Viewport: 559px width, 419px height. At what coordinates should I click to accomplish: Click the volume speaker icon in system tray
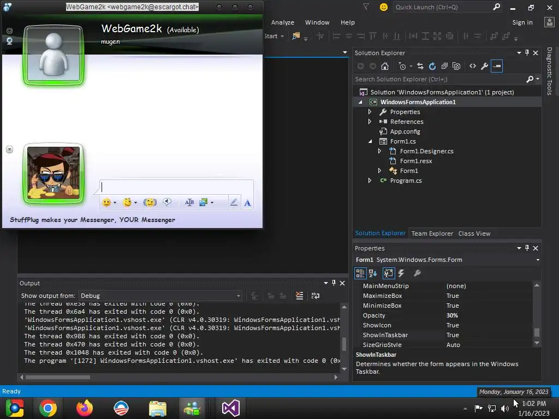(505, 408)
